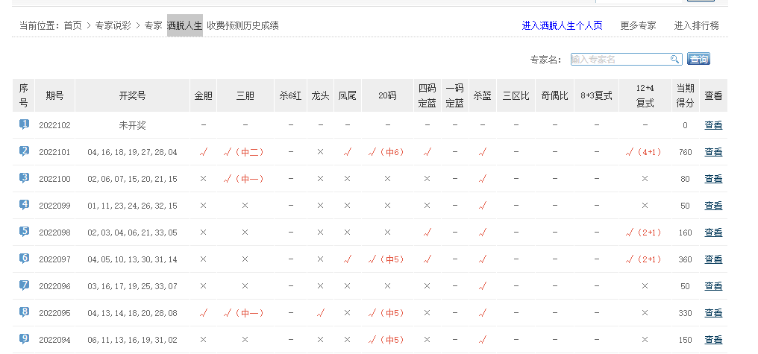Open 专家说彩 breadcrumb link
The height and width of the screenshot is (354, 758).
click(113, 25)
